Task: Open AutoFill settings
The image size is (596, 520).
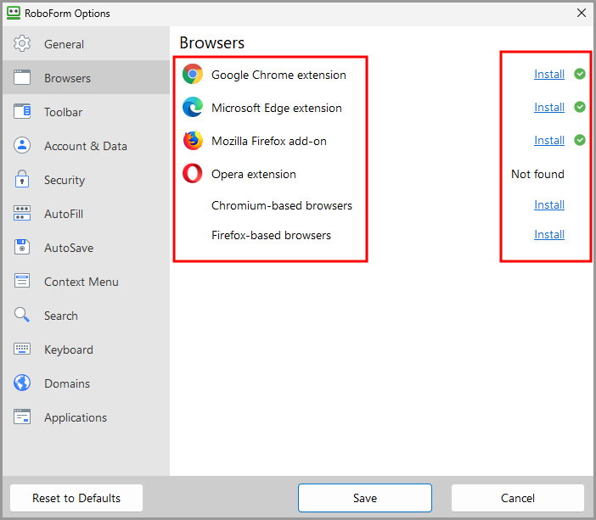Action: click(87, 214)
